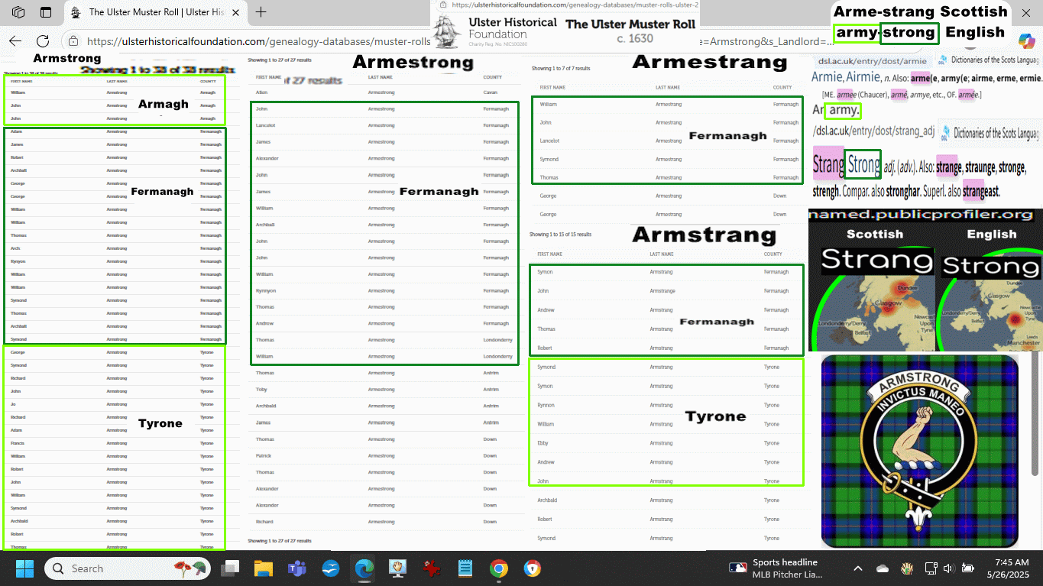
Task: Open the display network tray icon
Action: point(931,568)
